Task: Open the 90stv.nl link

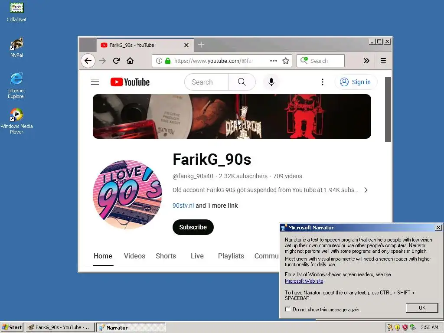Action: pyautogui.click(x=183, y=206)
